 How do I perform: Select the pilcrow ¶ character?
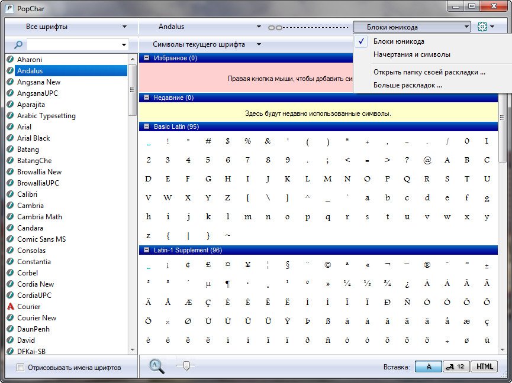pyautogui.click(x=228, y=284)
